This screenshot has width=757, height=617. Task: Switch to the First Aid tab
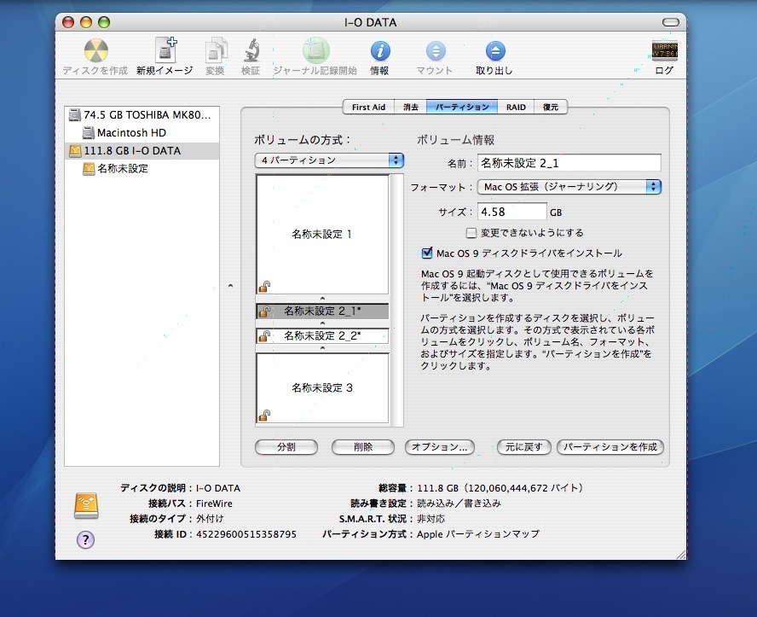point(368,108)
